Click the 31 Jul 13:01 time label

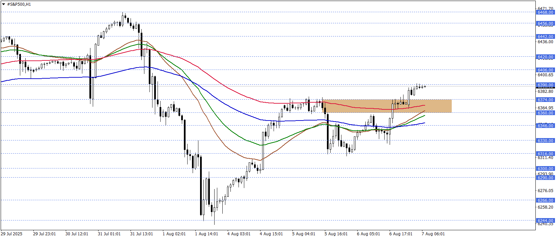pyautogui.click(x=142, y=234)
